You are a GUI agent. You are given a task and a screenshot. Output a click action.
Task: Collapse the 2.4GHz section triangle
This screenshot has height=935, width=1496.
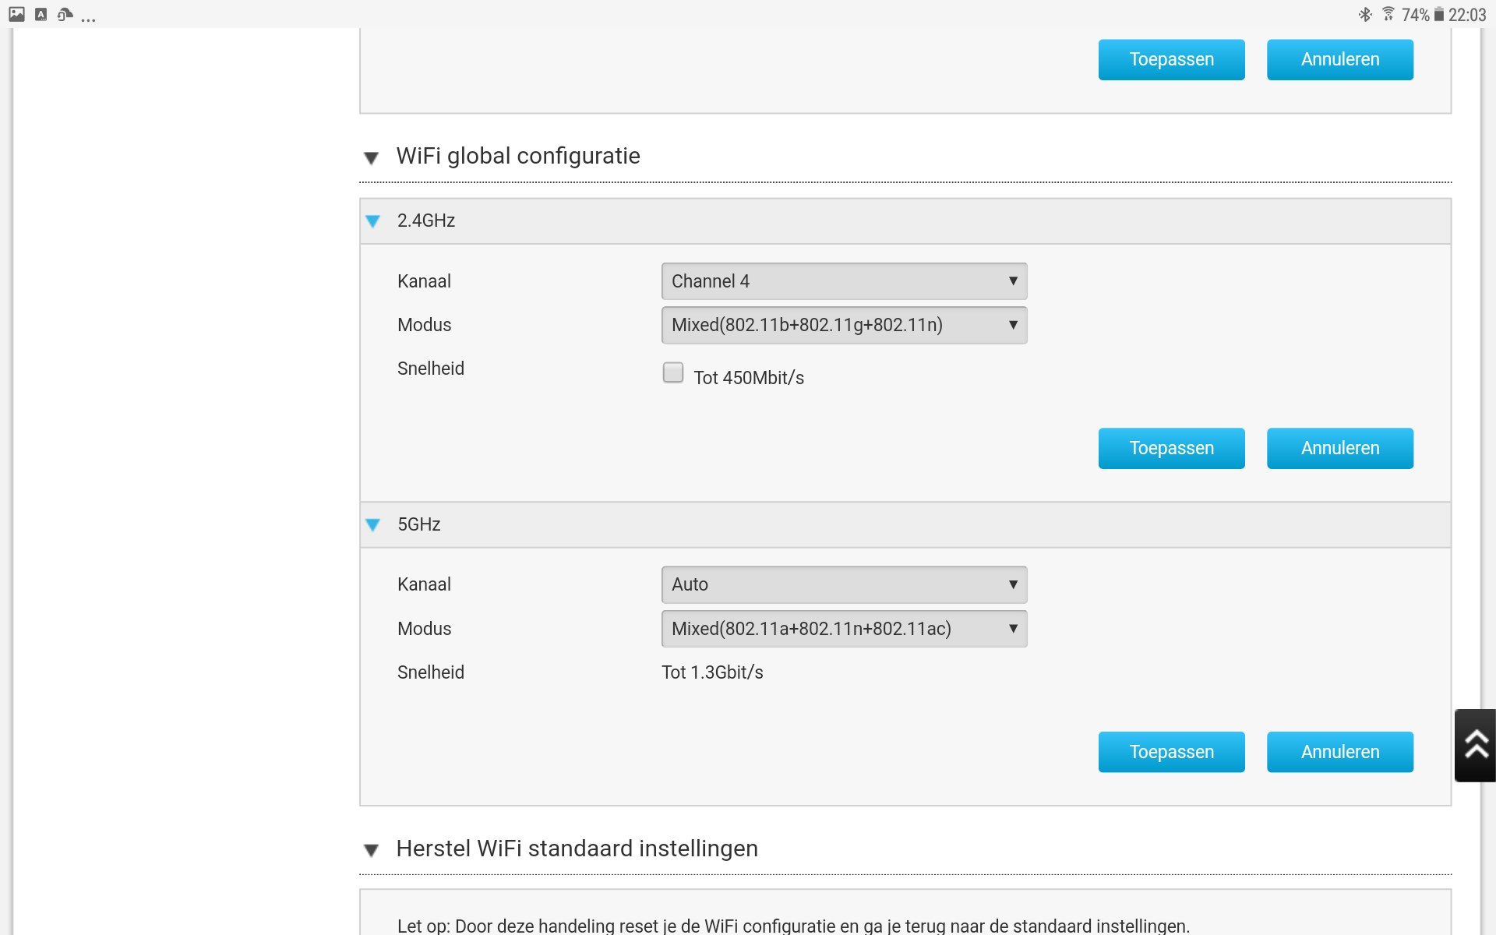(372, 221)
